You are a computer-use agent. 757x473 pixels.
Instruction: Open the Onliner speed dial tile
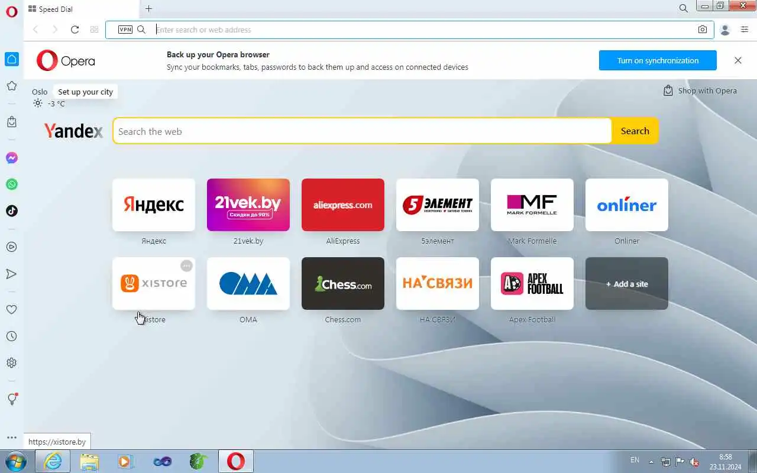coord(627,205)
